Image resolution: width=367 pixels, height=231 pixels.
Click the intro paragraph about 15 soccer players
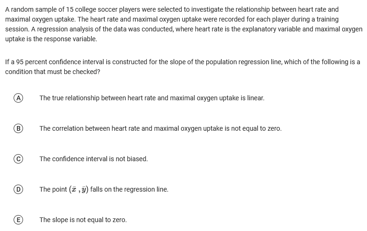point(183,24)
